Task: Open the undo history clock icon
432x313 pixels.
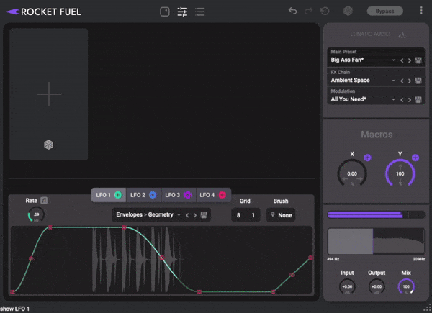Action: point(325,12)
